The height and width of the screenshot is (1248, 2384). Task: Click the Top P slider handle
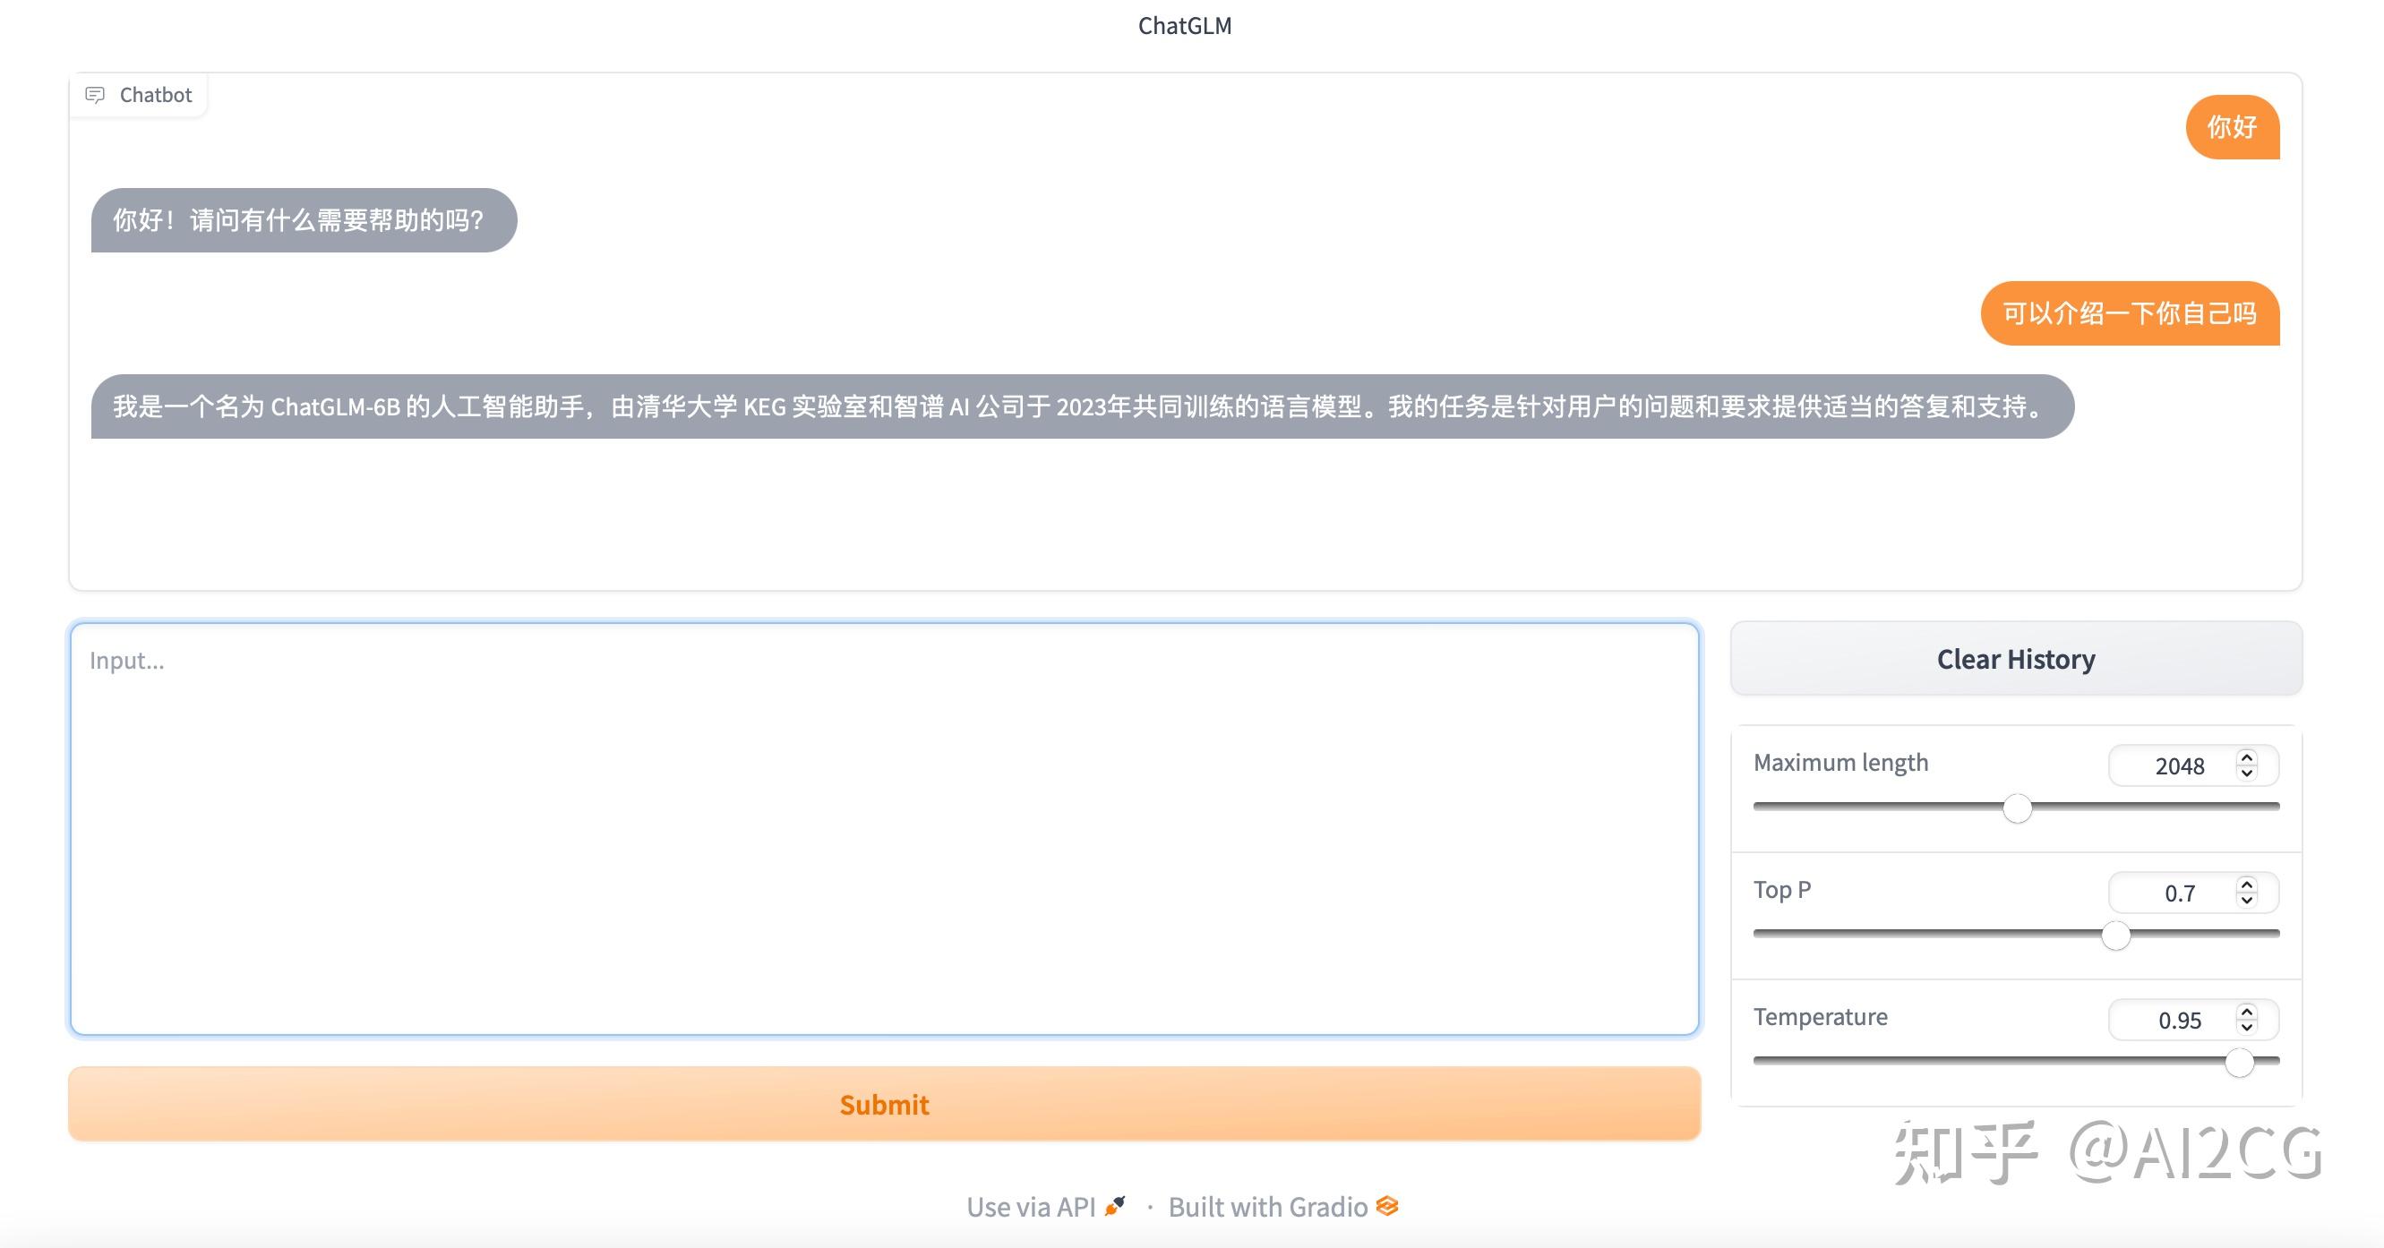2114,936
